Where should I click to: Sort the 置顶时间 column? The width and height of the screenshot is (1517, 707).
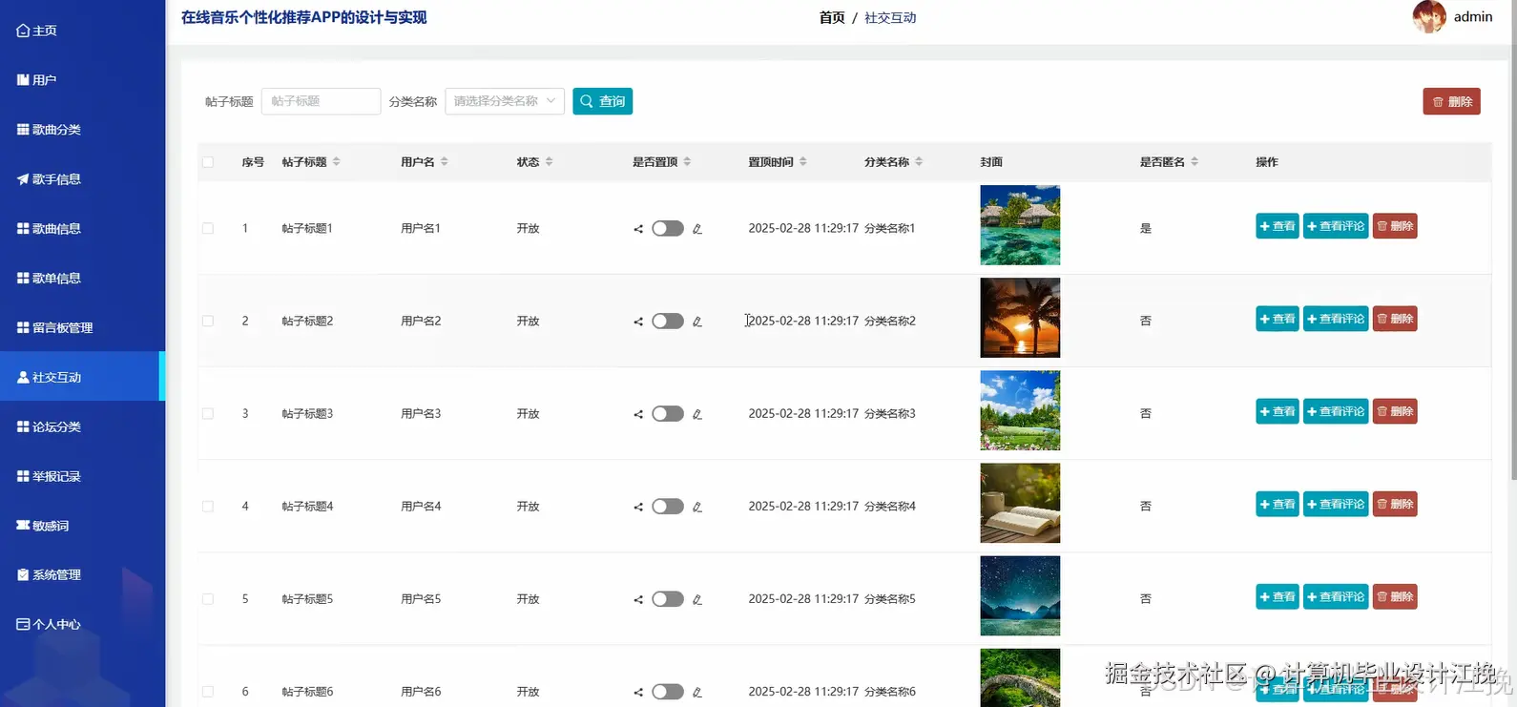tap(803, 162)
